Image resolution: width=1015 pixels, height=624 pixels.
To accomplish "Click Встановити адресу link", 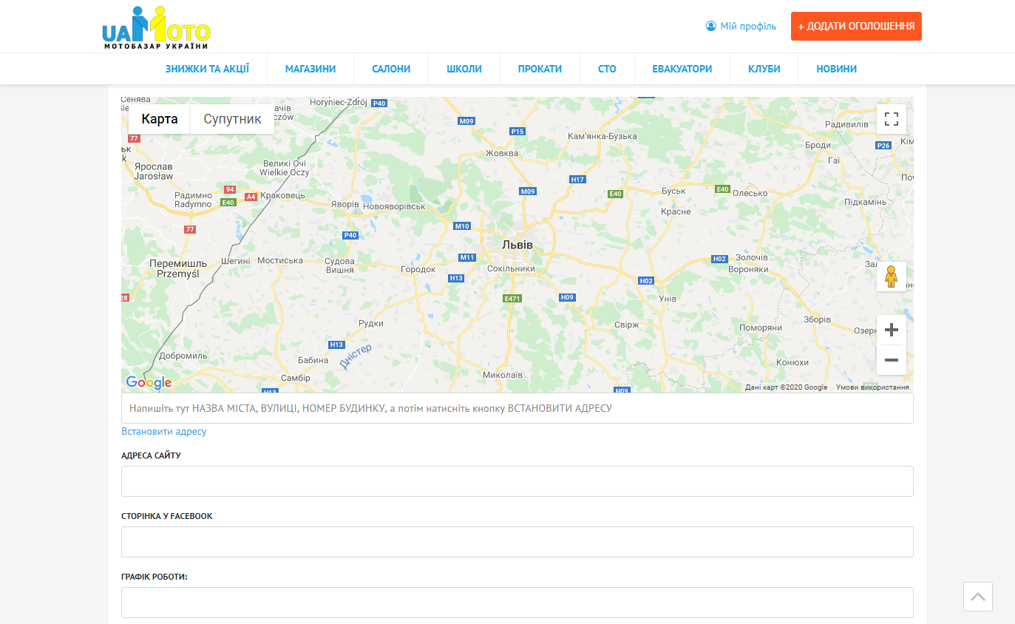I will (x=164, y=431).
